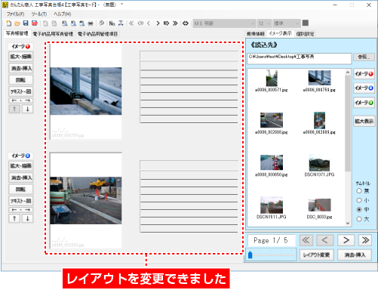Move image 2 down with its down-arrow button

[28, 218]
